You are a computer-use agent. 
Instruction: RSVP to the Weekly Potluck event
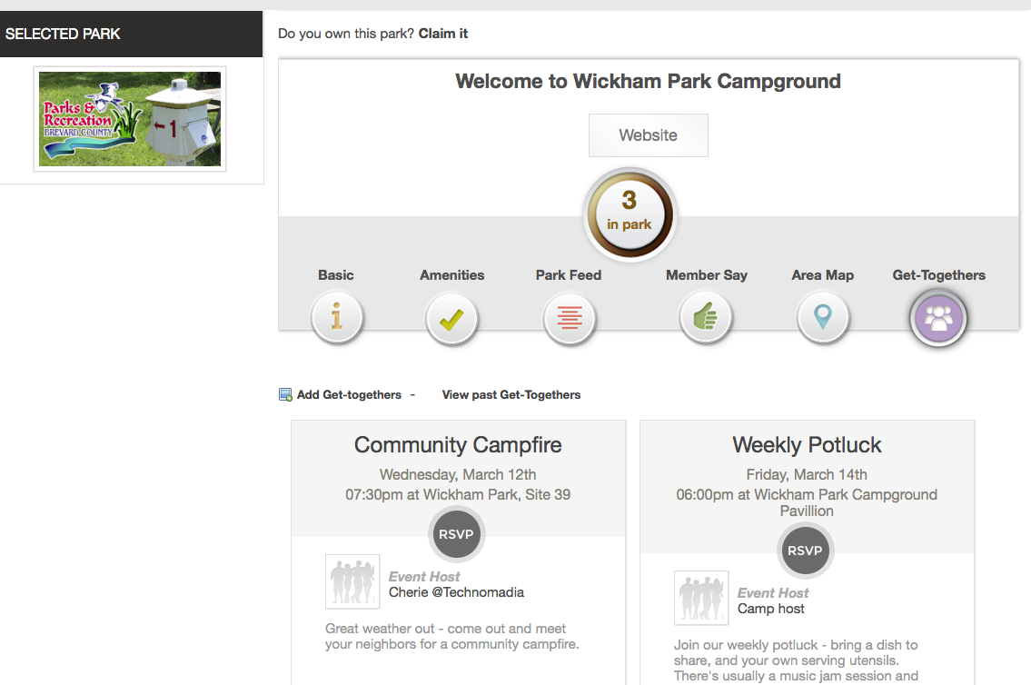pyautogui.click(x=805, y=551)
